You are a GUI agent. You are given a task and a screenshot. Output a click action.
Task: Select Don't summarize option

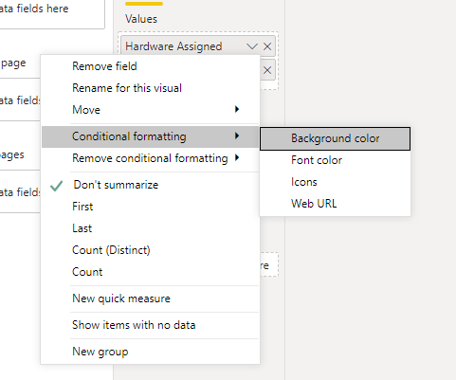(151, 185)
